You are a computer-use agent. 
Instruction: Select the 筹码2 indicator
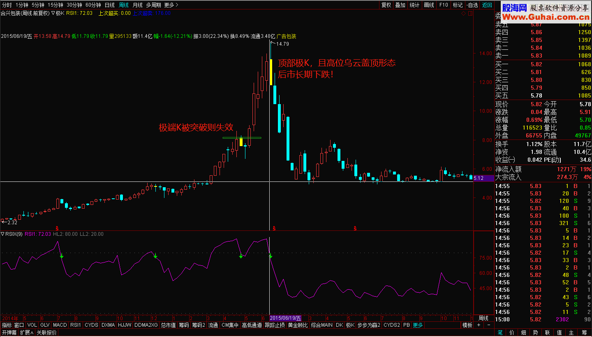199,325
